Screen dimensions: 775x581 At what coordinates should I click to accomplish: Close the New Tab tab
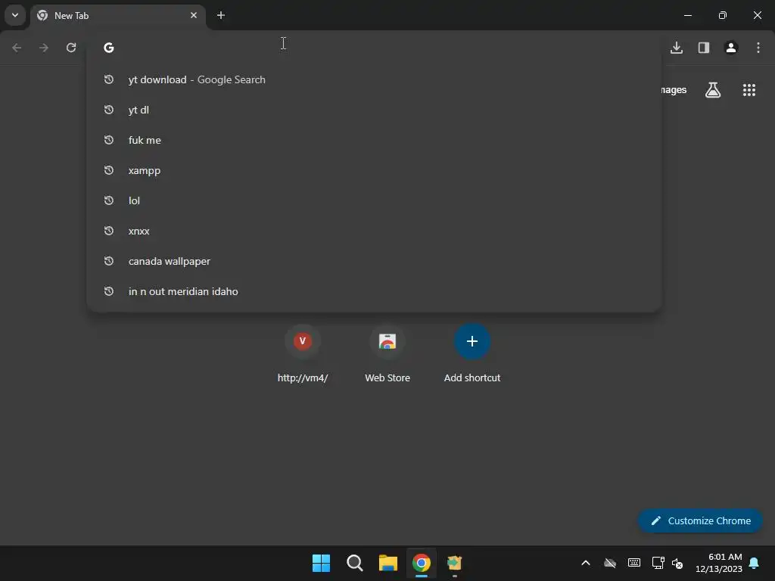tap(194, 15)
